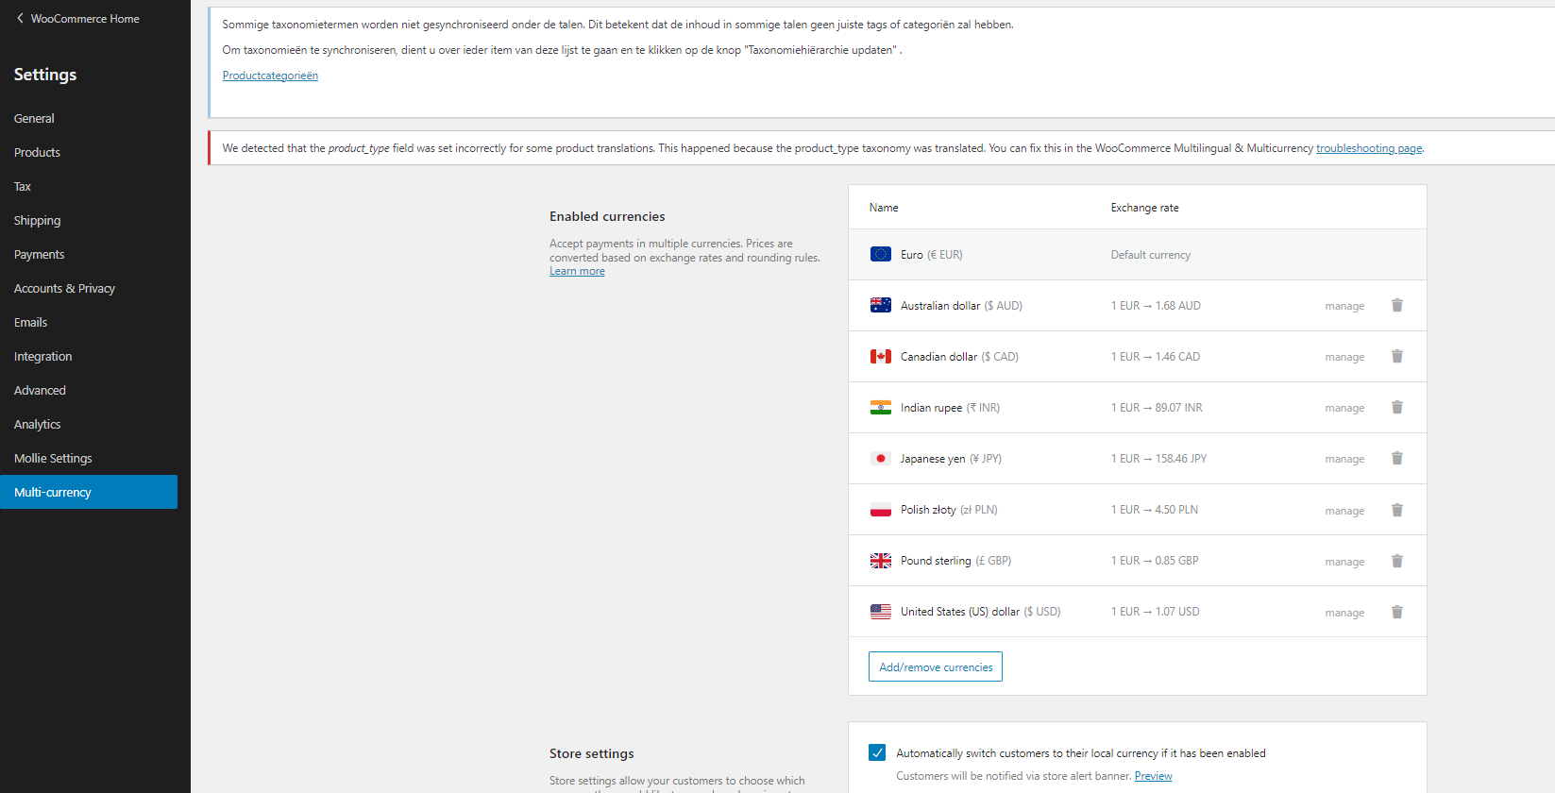Manage the Pound sterling exchange rate
Image resolution: width=1555 pixels, height=793 pixels.
[1344, 562]
